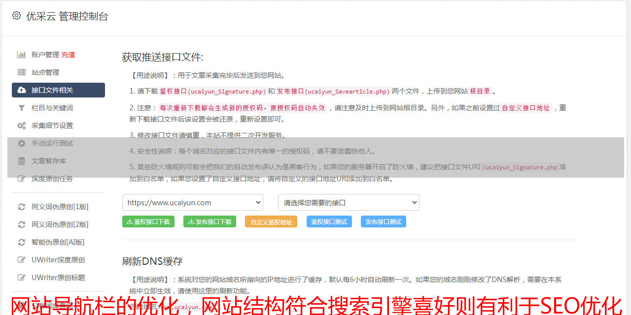This screenshot has width=631, height=315.
Task: Click the 3. 修改接口文件请慎重 note
Action: pos(208,135)
